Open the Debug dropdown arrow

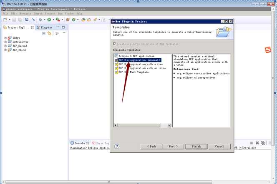45,20
